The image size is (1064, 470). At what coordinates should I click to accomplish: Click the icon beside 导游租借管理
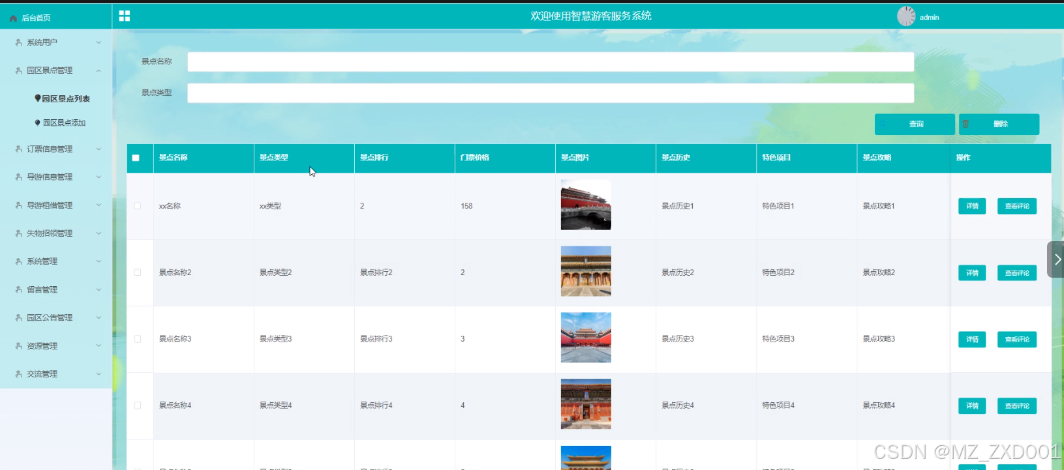(18, 205)
